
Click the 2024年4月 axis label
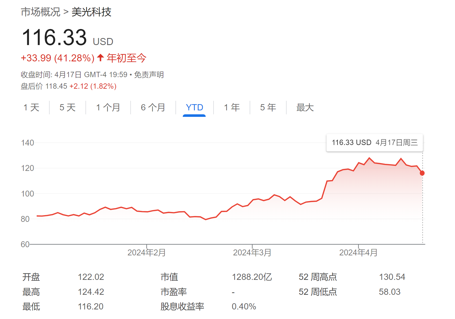(358, 253)
